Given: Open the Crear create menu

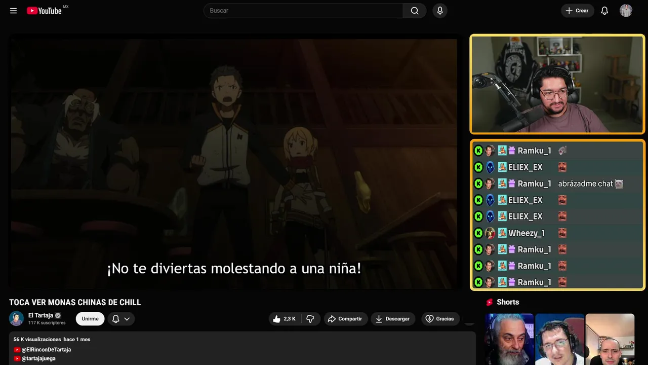Looking at the screenshot, I should (577, 11).
